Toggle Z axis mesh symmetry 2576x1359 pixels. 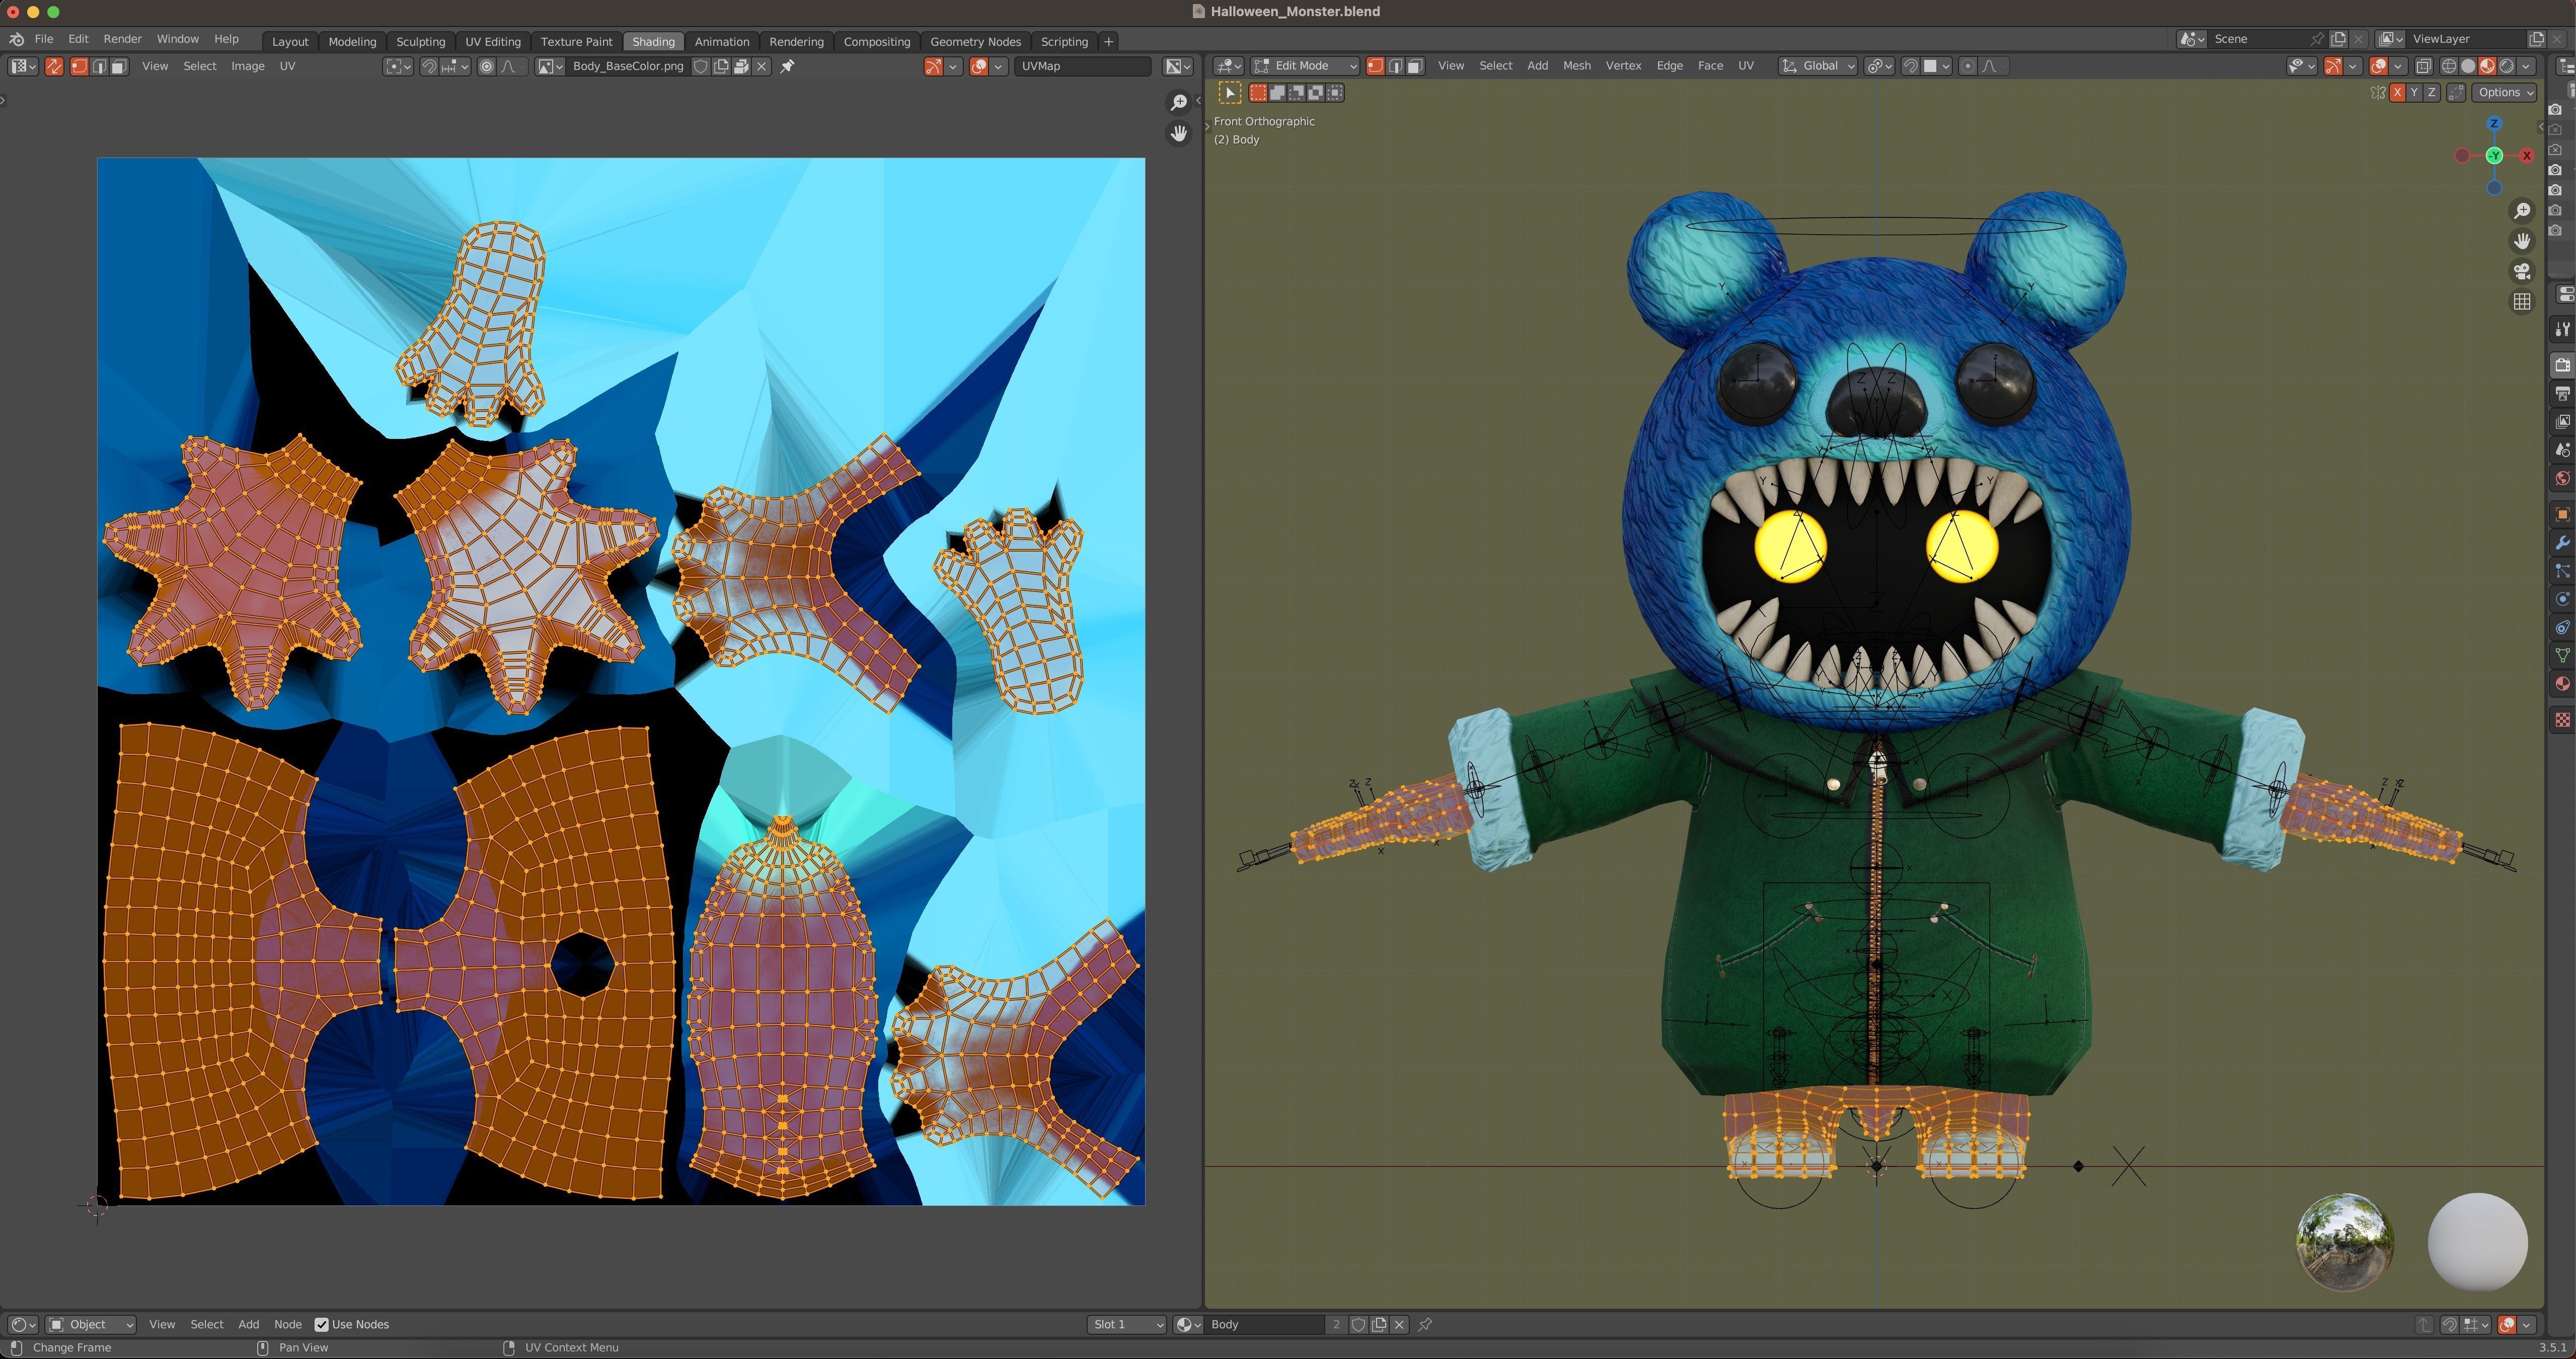pyautogui.click(x=2431, y=92)
